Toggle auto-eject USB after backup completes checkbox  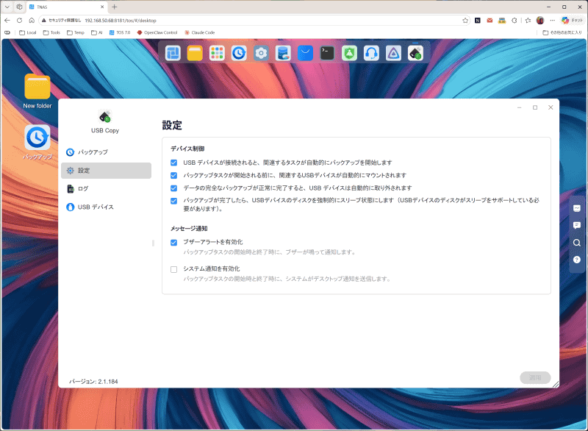173,188
